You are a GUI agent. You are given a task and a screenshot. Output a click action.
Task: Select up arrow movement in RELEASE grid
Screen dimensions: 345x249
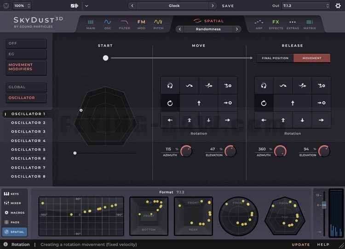point(293,103)
